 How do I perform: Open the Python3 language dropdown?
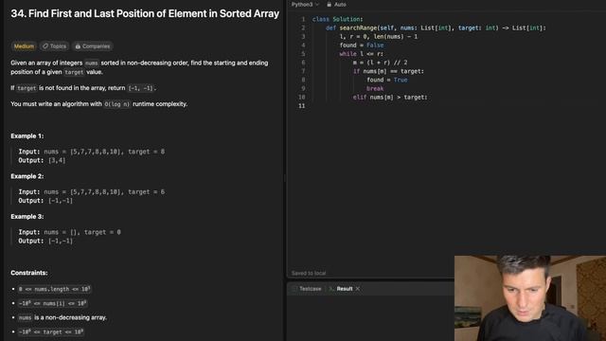point(305,5)
